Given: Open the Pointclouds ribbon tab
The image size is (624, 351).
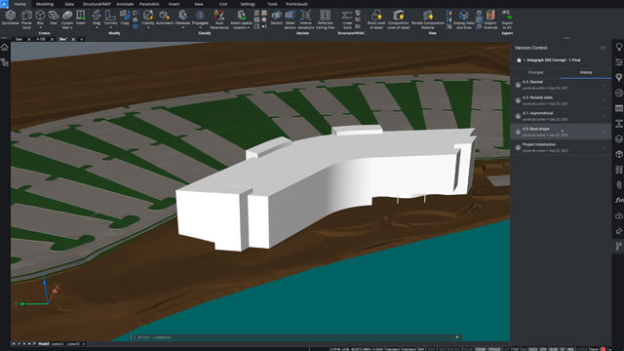Looking at the screenshot, I should [x=296, y=4].
